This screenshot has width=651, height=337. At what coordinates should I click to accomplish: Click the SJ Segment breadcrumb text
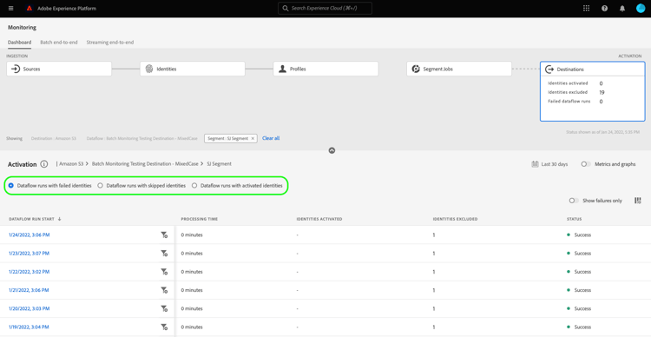point(220,164)
